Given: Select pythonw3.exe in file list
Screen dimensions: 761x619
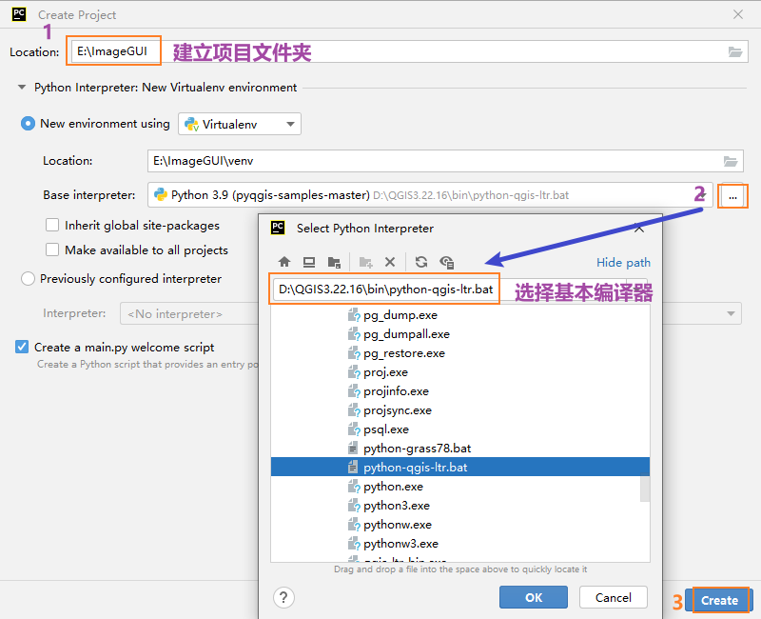Looking at the screenshot, I should pyautogui.click(x=460, y=543).
